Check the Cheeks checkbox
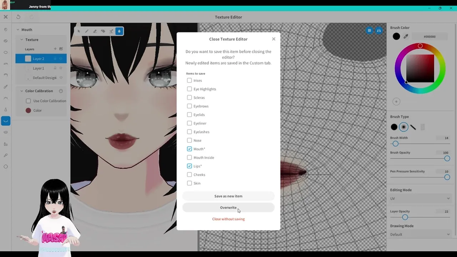The width and height of the screenshot is (457, 257). tap(189, 175)
